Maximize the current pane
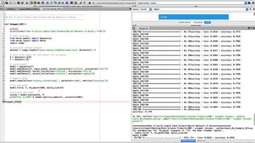Viewport: 255px width, 143px height. point(72,3)
